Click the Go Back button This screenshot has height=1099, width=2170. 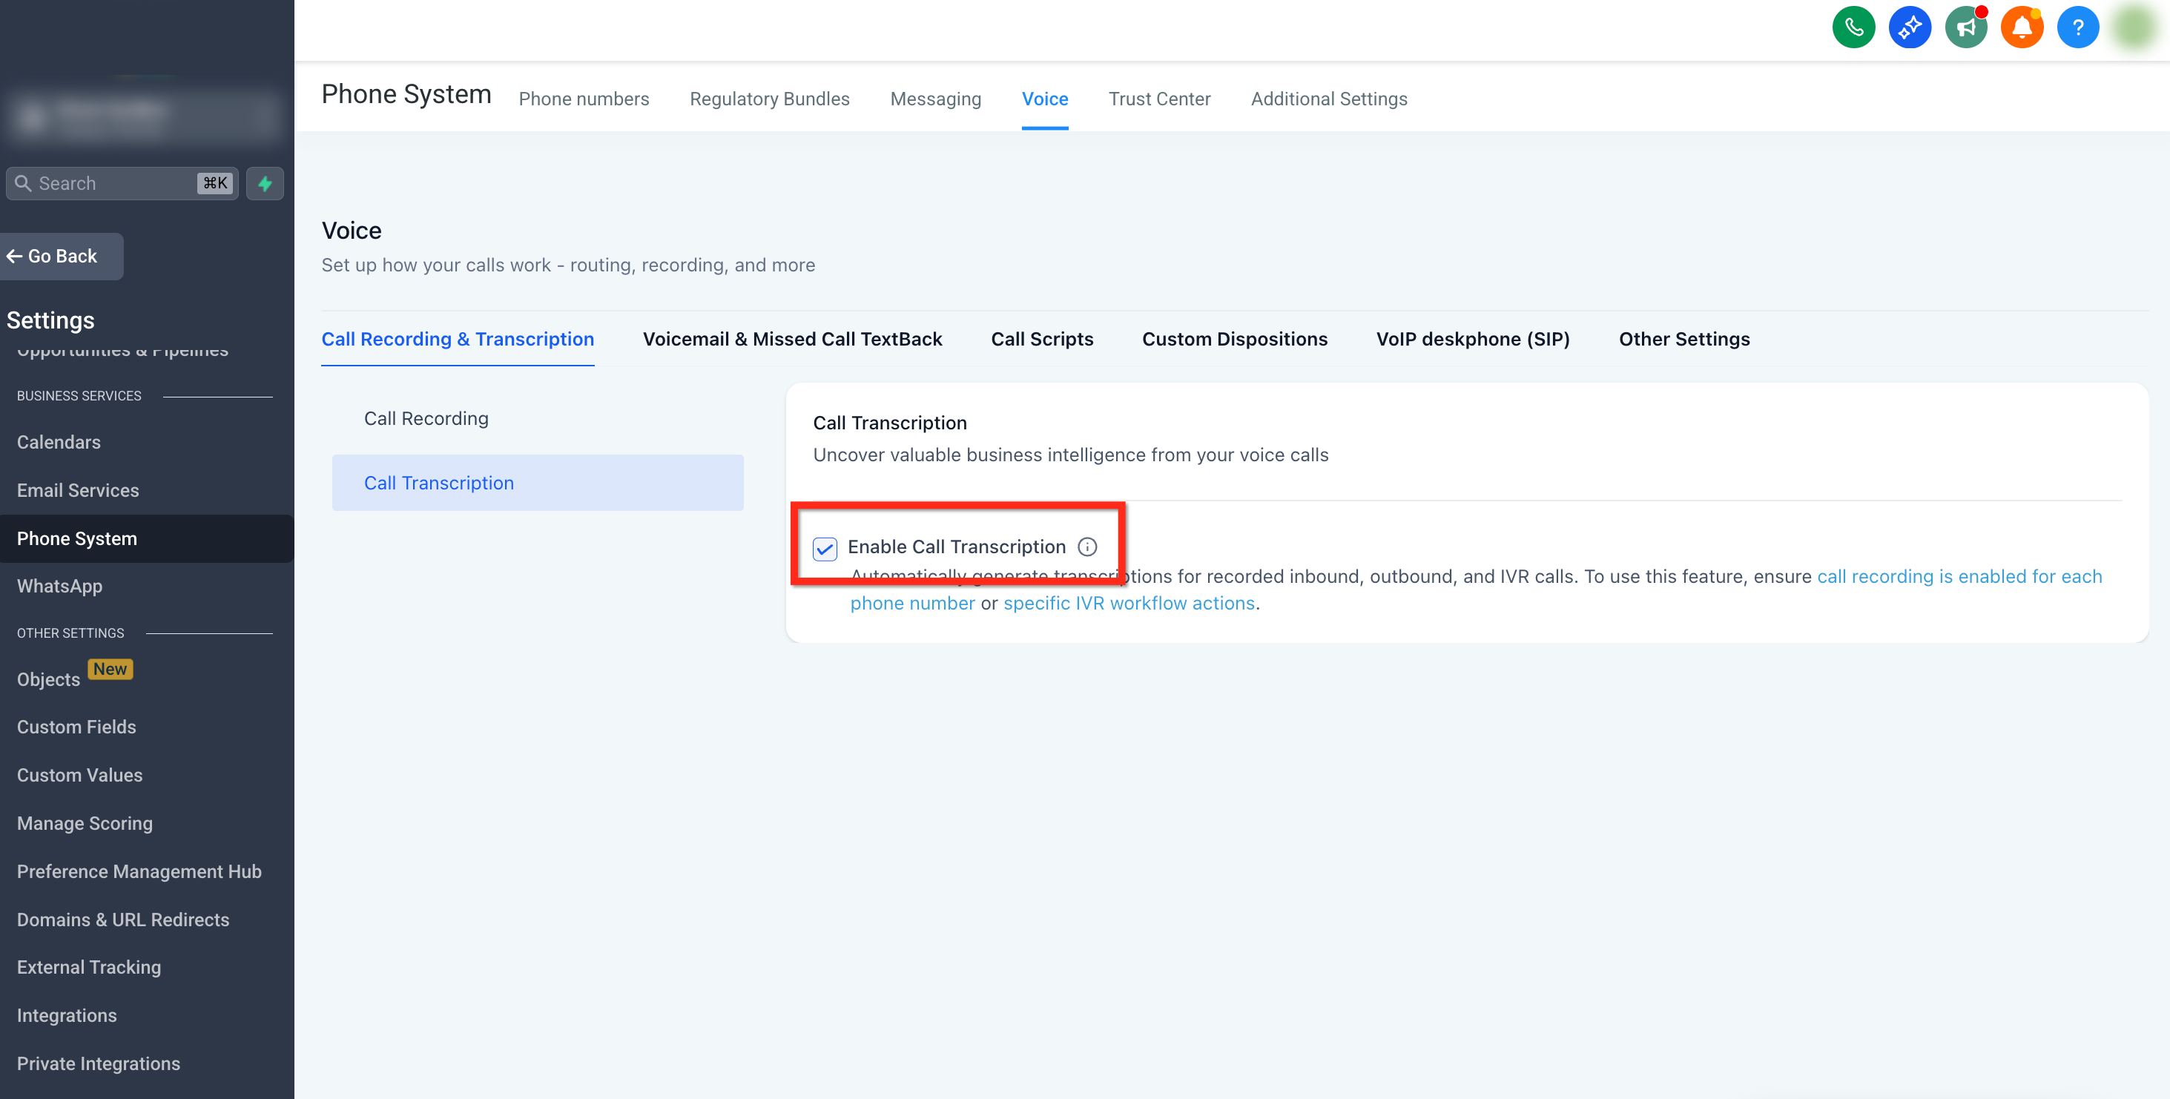coord(61,256)
